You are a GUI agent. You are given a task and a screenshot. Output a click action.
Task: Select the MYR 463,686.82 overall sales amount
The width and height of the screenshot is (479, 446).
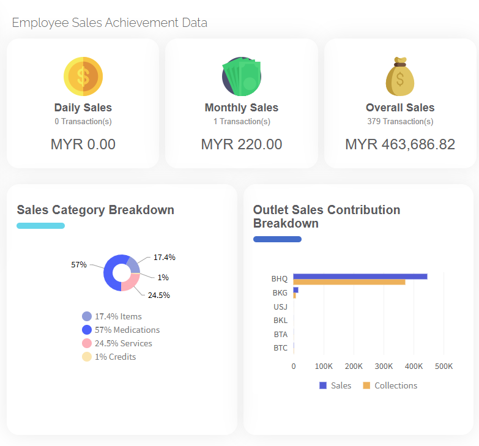pos(400,144)
